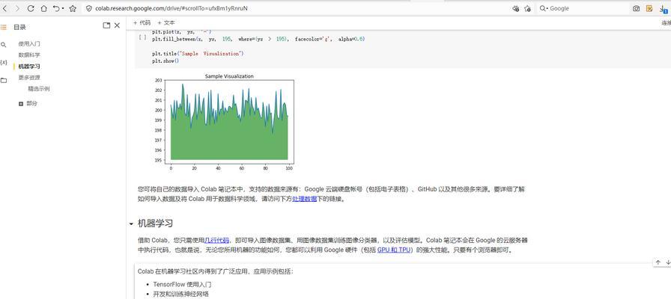
Task: Add a code cell with + 代码
Action: point(142,23)
